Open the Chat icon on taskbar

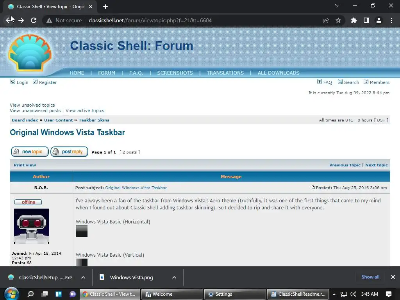tap(73, 294)
